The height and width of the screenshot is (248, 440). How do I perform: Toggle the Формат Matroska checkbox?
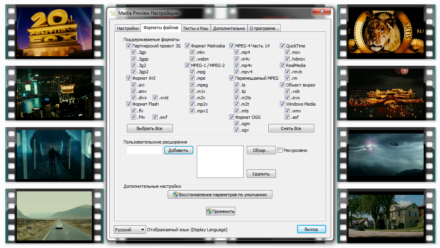(x=187, y=46)
